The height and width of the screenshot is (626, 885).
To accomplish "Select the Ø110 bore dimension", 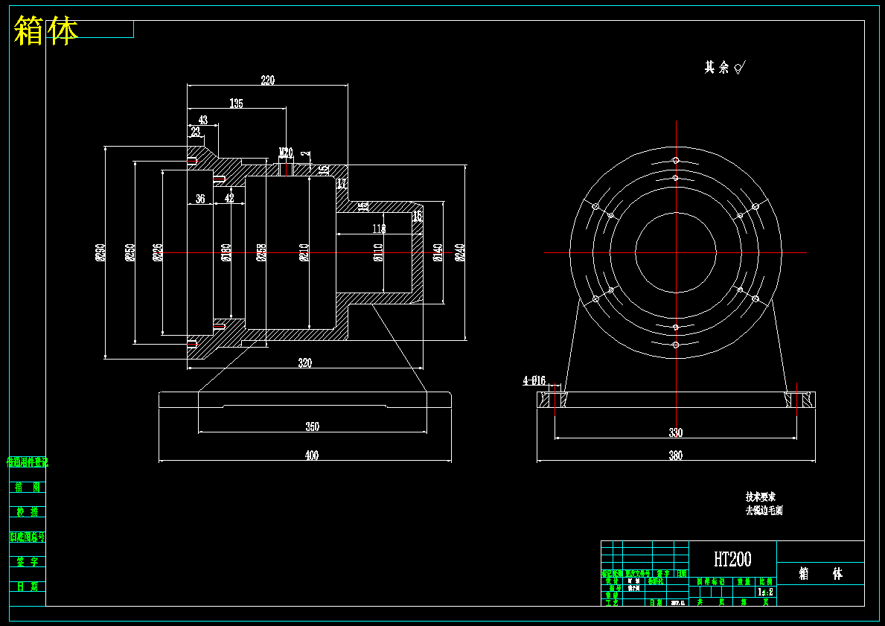I will 379,253.
